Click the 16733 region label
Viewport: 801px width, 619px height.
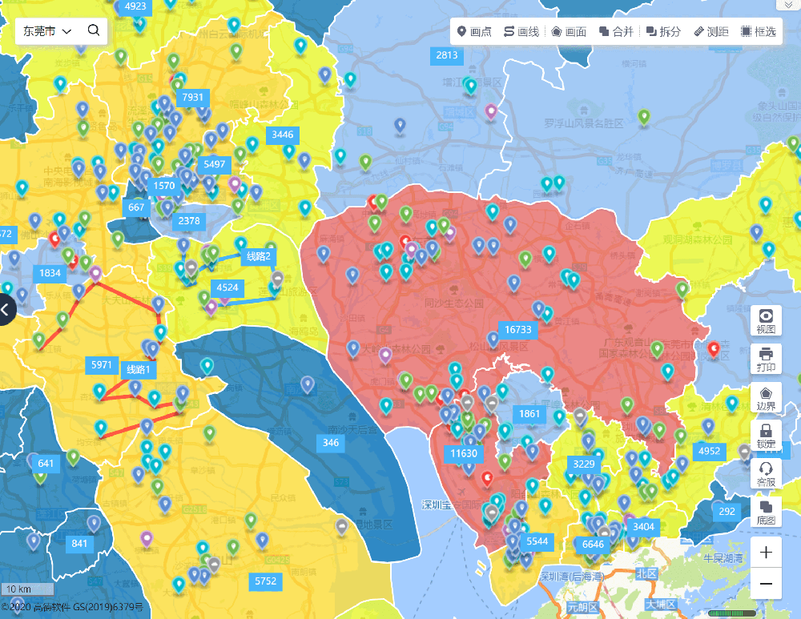[x=518, y=330]
